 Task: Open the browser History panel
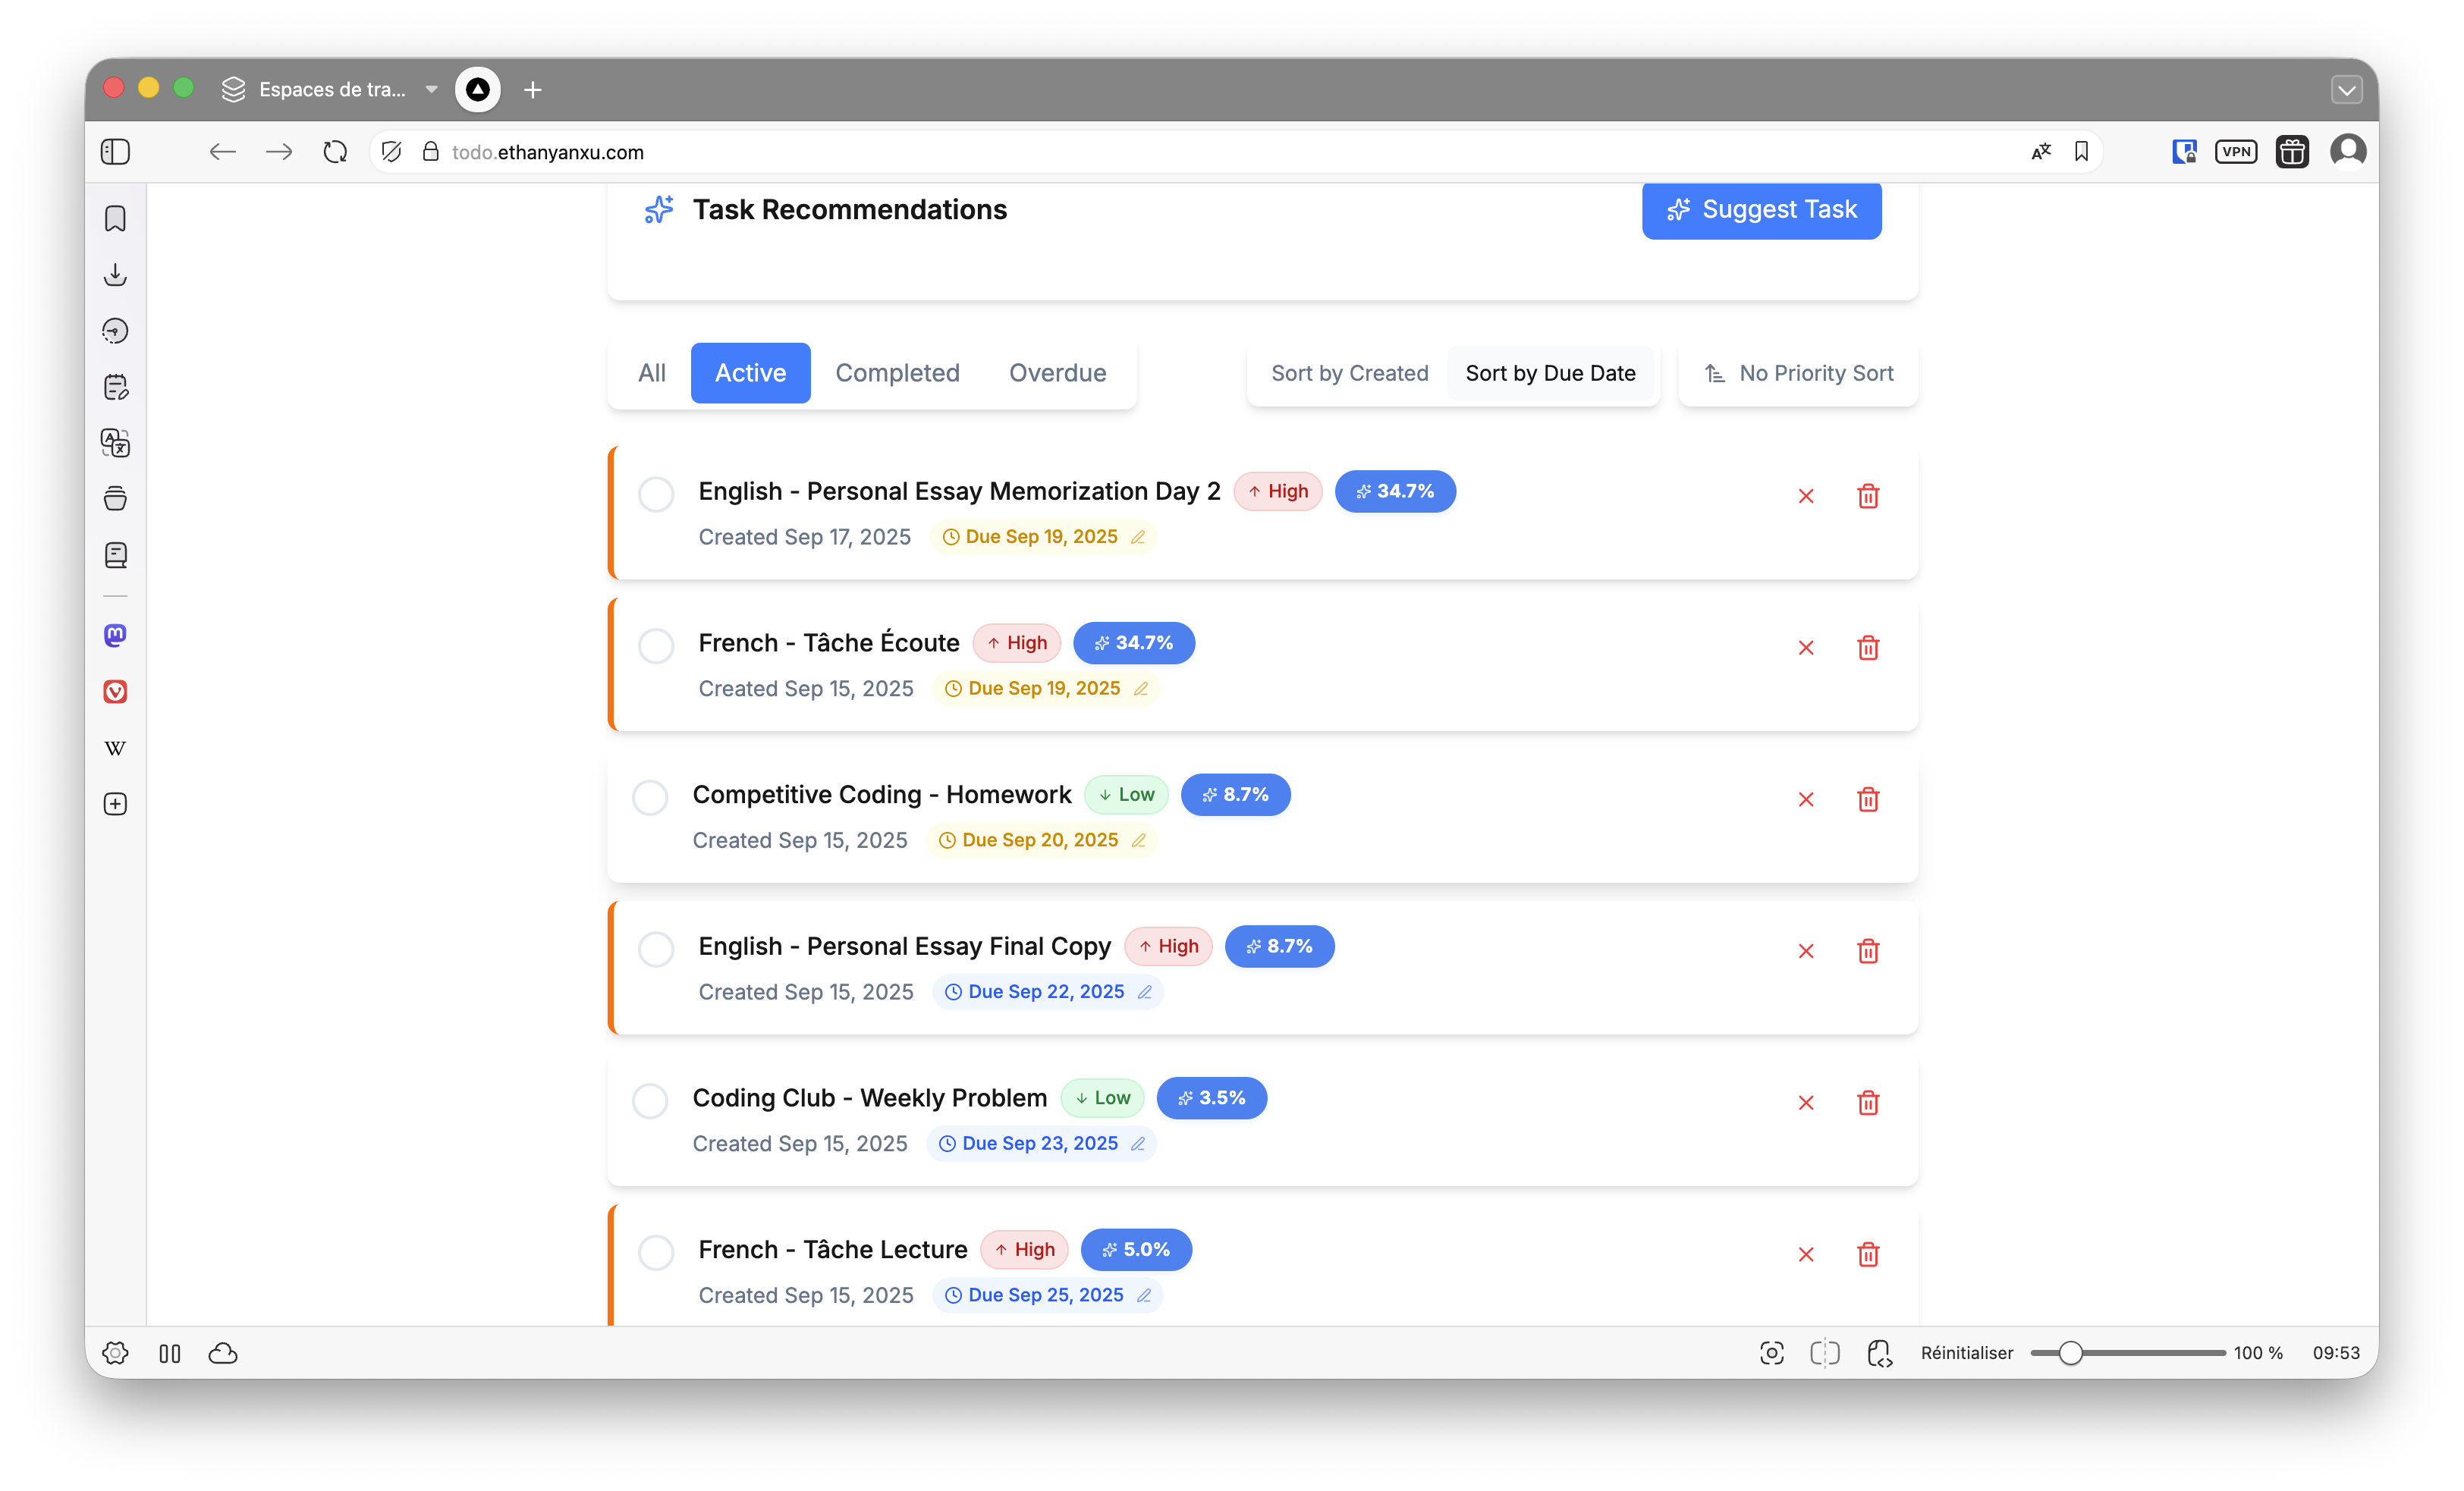116,331
